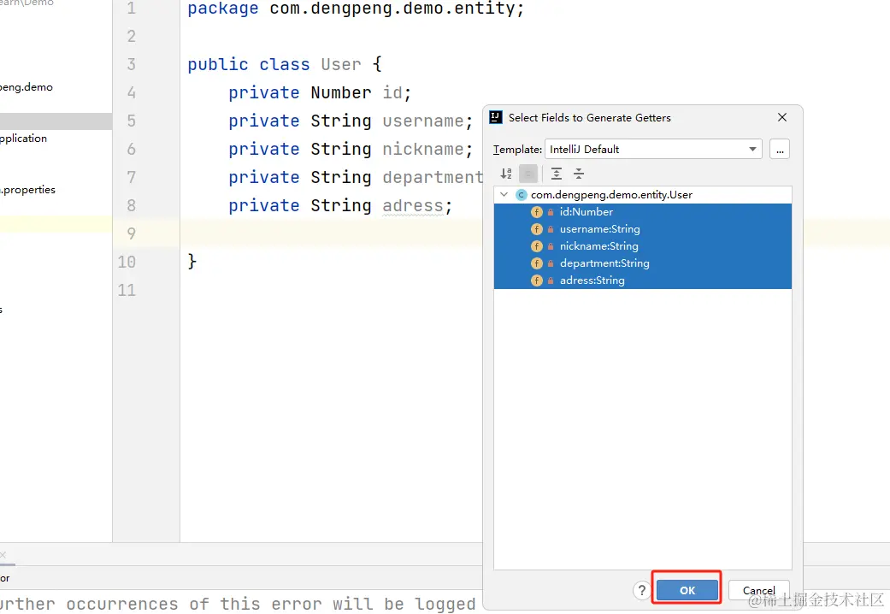890x614 pixels.
Task: Click the private keyword on line 4
Action: 264,92
